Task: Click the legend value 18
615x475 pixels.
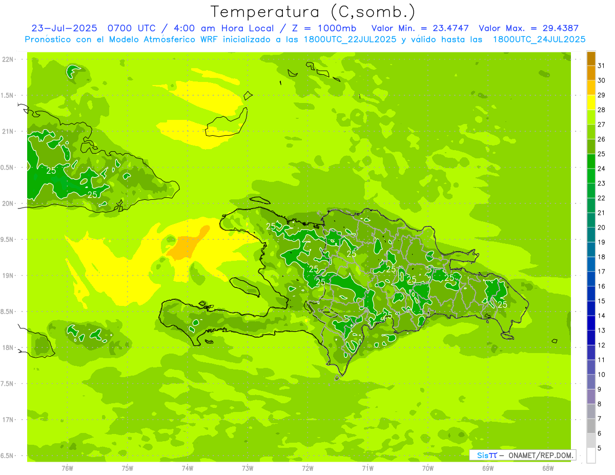Action: 601,257
